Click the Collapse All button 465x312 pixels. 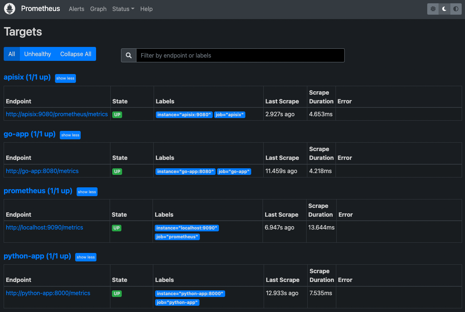[76, 54]
